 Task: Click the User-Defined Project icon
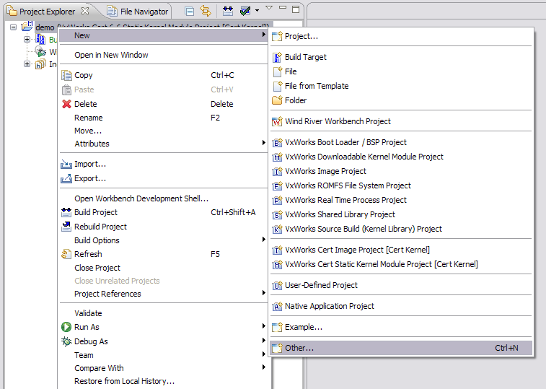coord(277,285)
